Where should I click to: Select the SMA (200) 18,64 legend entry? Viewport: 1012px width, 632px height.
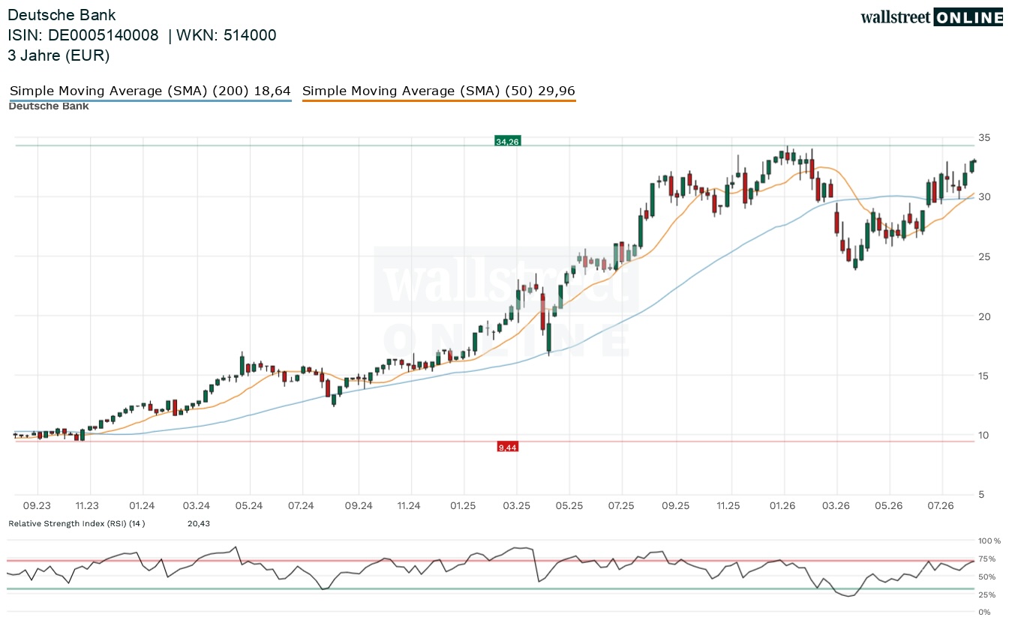pyautogui.click(x=150, y=91)
